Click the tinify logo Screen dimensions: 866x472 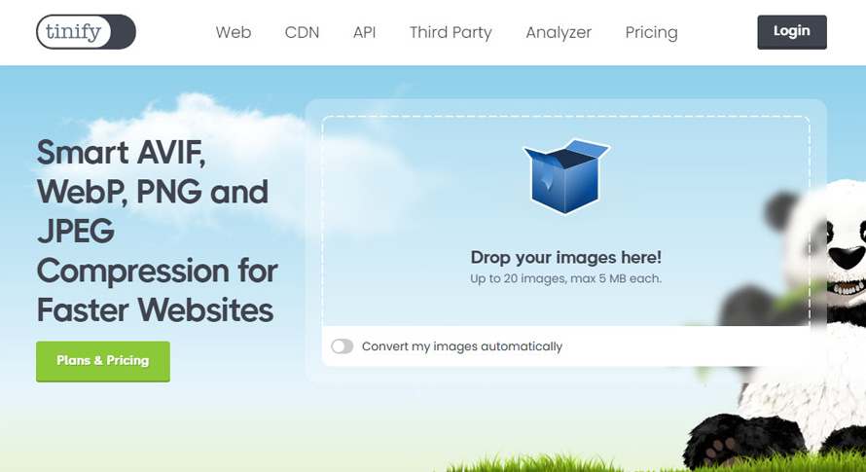point(86,32)
